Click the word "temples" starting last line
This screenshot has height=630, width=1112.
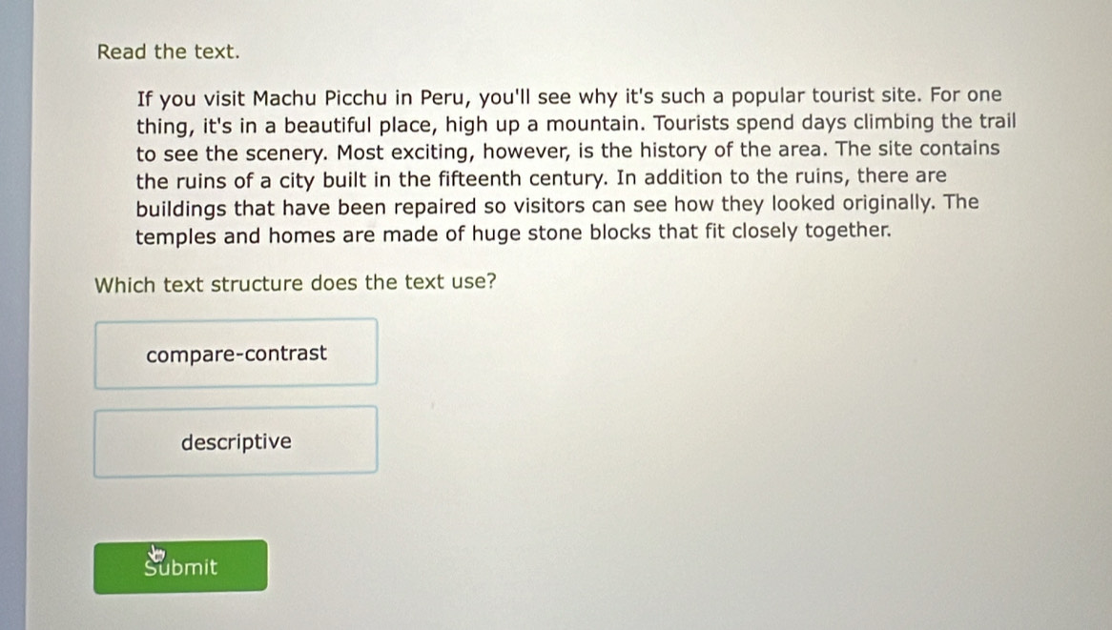point(175,236)
